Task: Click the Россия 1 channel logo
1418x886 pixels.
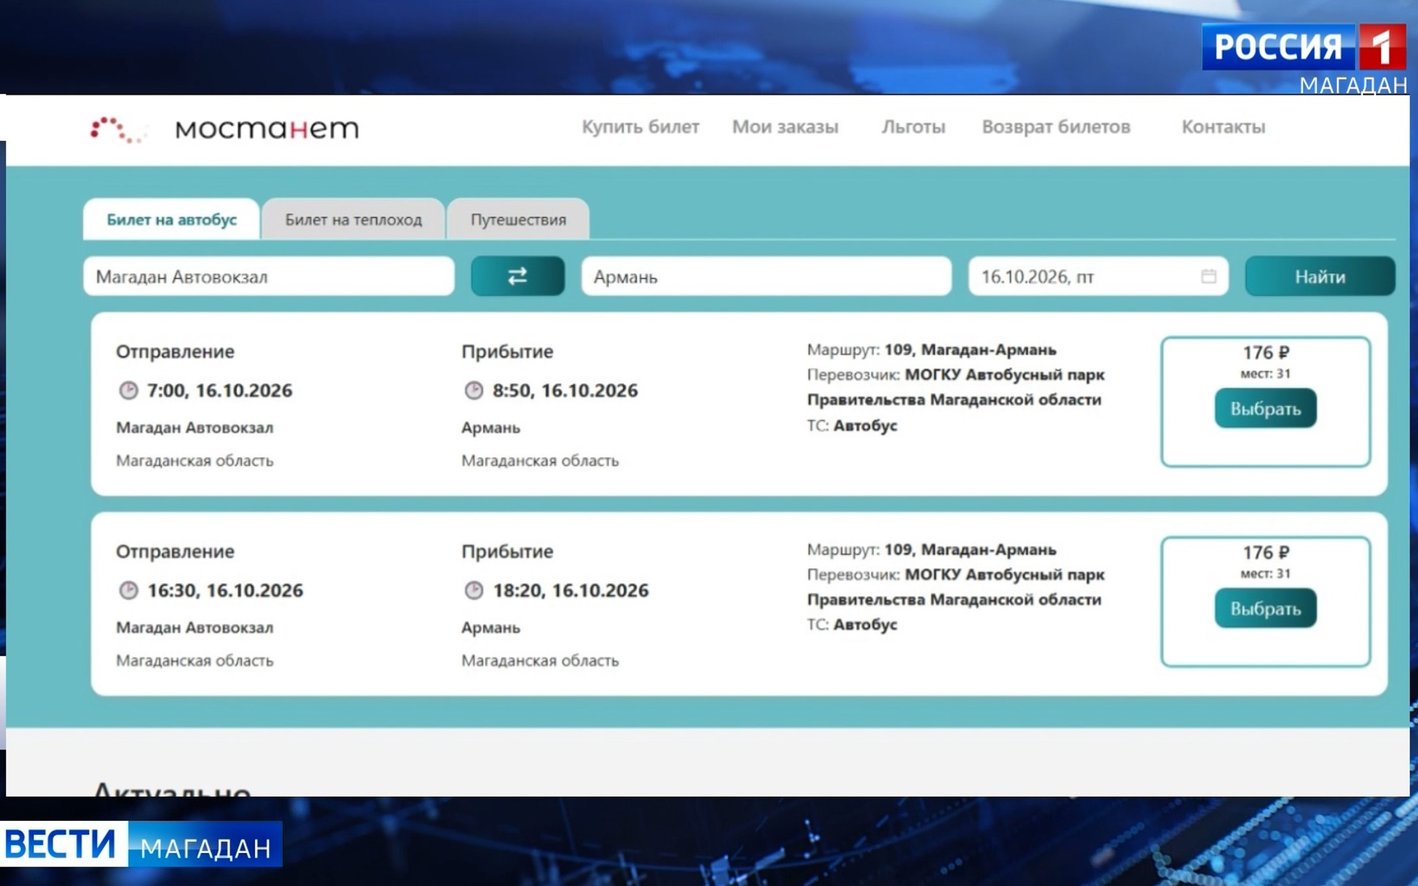Action: tap(1303, 47)
